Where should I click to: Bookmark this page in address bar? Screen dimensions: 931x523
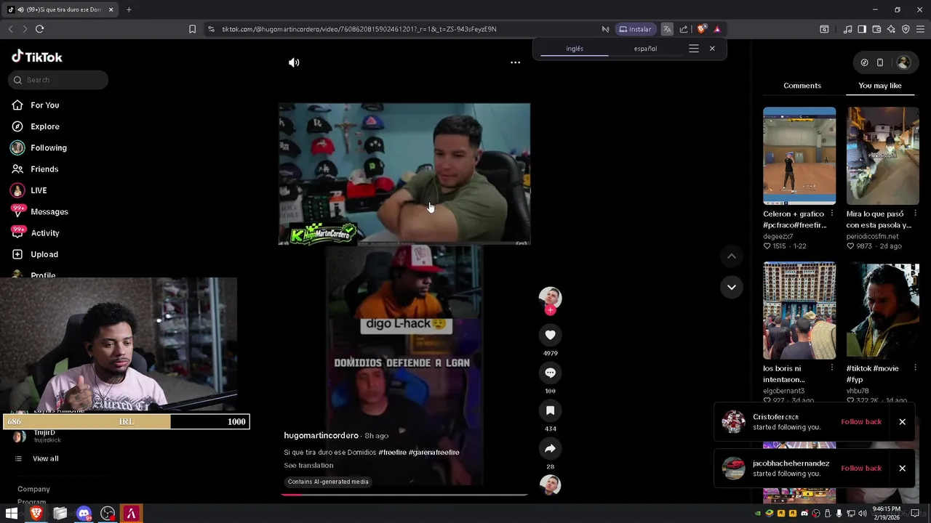click(x=192, y=29)
